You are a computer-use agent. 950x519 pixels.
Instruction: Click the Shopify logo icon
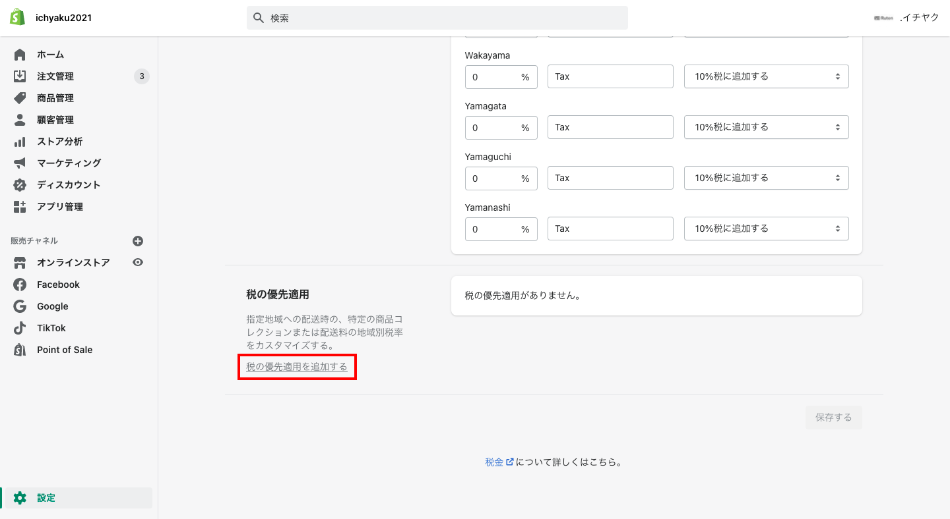(x=17, y=17)
